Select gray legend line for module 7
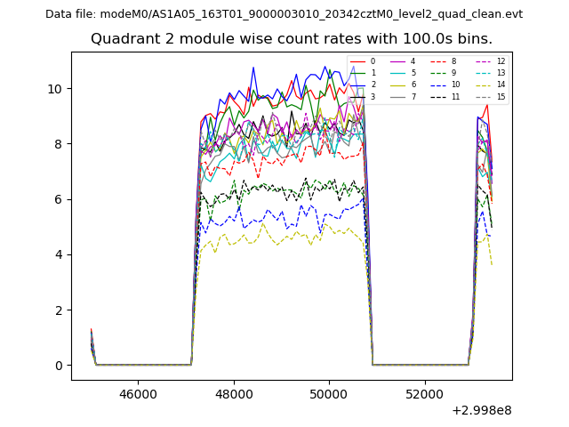569x427 pixels. (x=397, y=96)
